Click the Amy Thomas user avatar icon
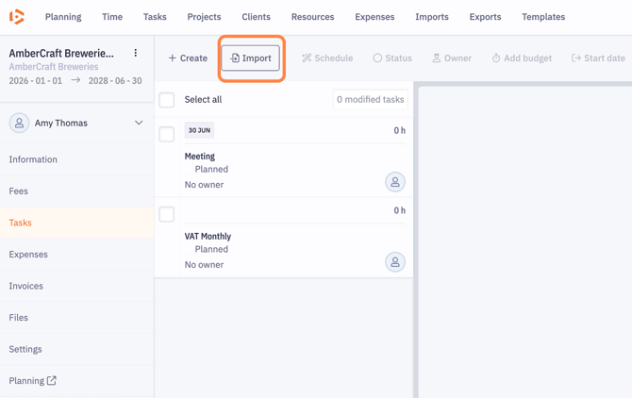This screenshot has height=398, width=632. click(x=19, y=124)
